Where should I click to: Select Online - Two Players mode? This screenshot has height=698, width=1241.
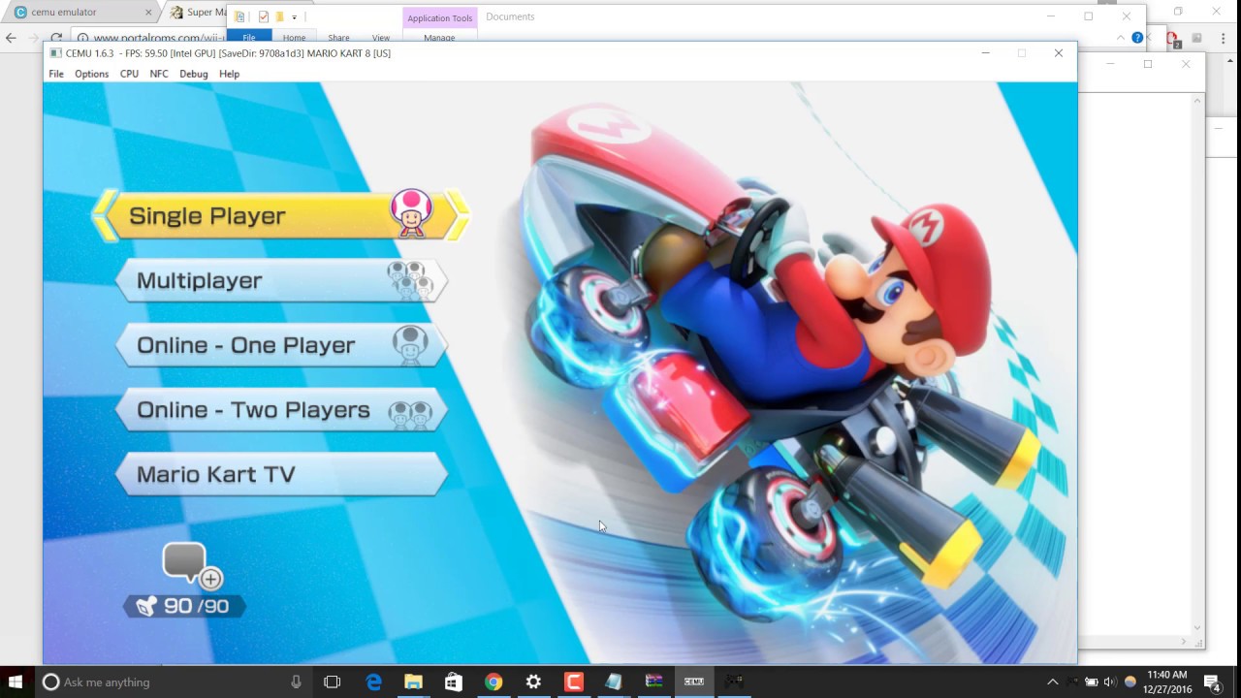point(281,410)
